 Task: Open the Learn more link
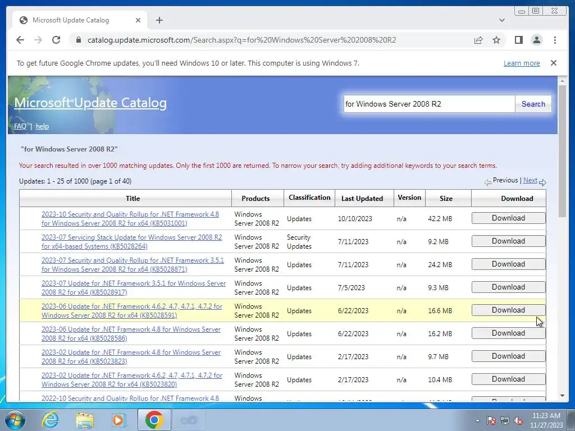(522, 63)
